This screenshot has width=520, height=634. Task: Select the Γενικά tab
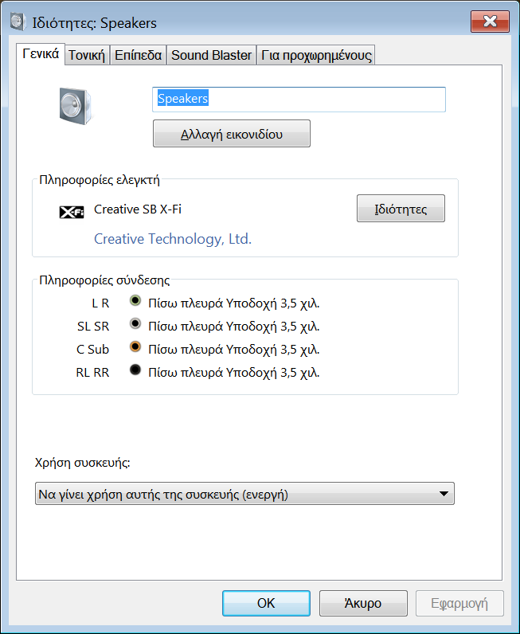[x=40, y=54]
